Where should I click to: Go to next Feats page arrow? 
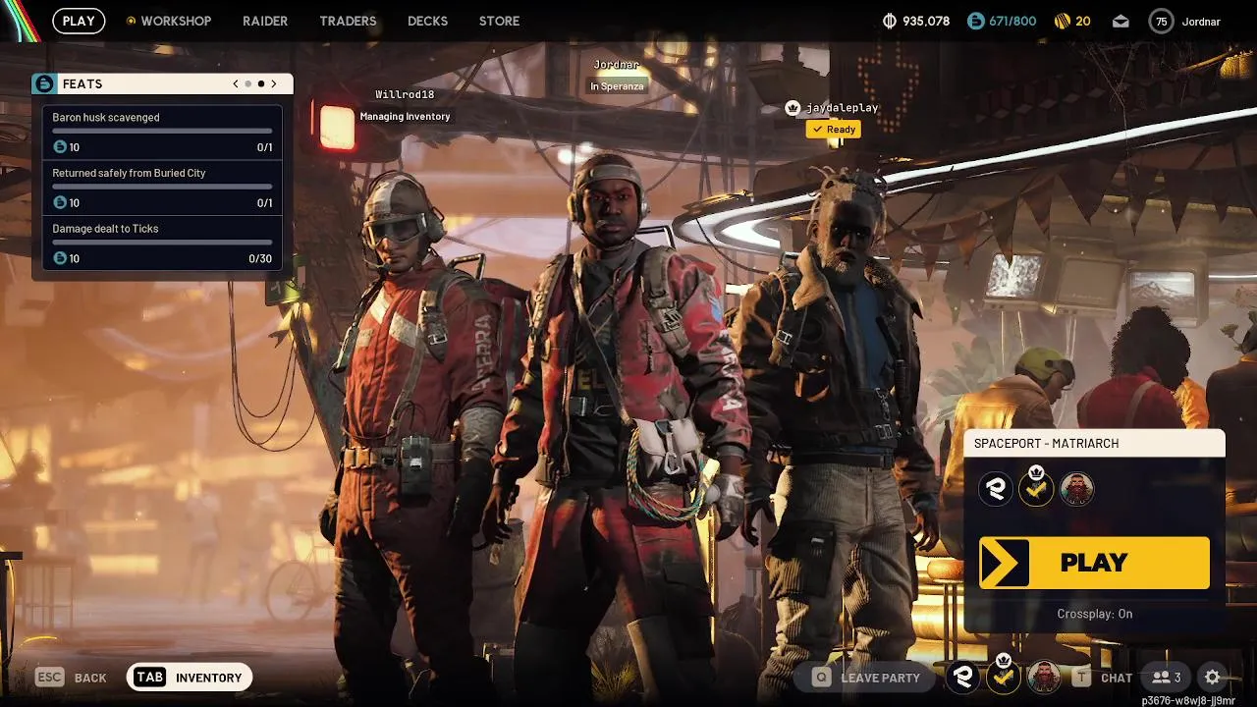point(274,83)
